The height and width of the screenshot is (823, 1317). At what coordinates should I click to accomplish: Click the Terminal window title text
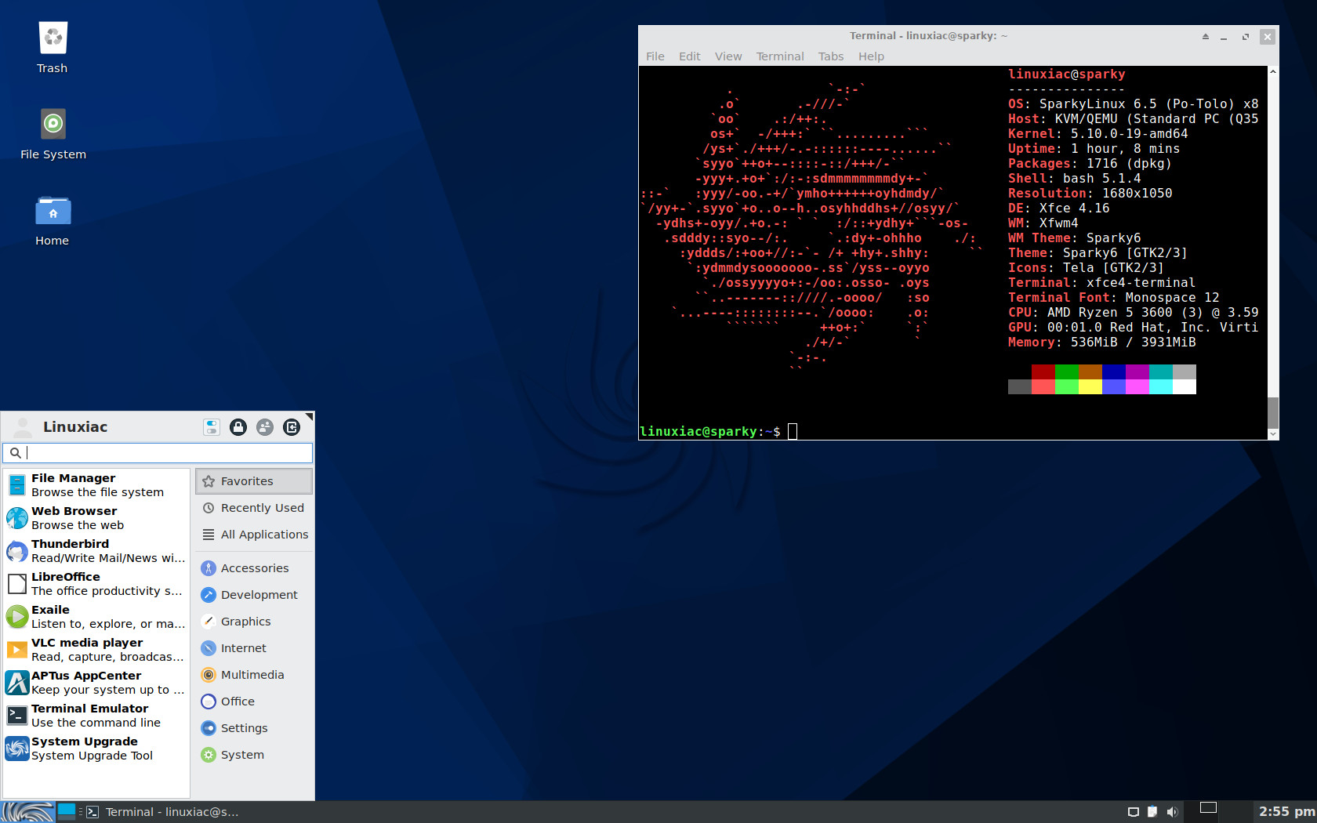click(x=928, y=36)
